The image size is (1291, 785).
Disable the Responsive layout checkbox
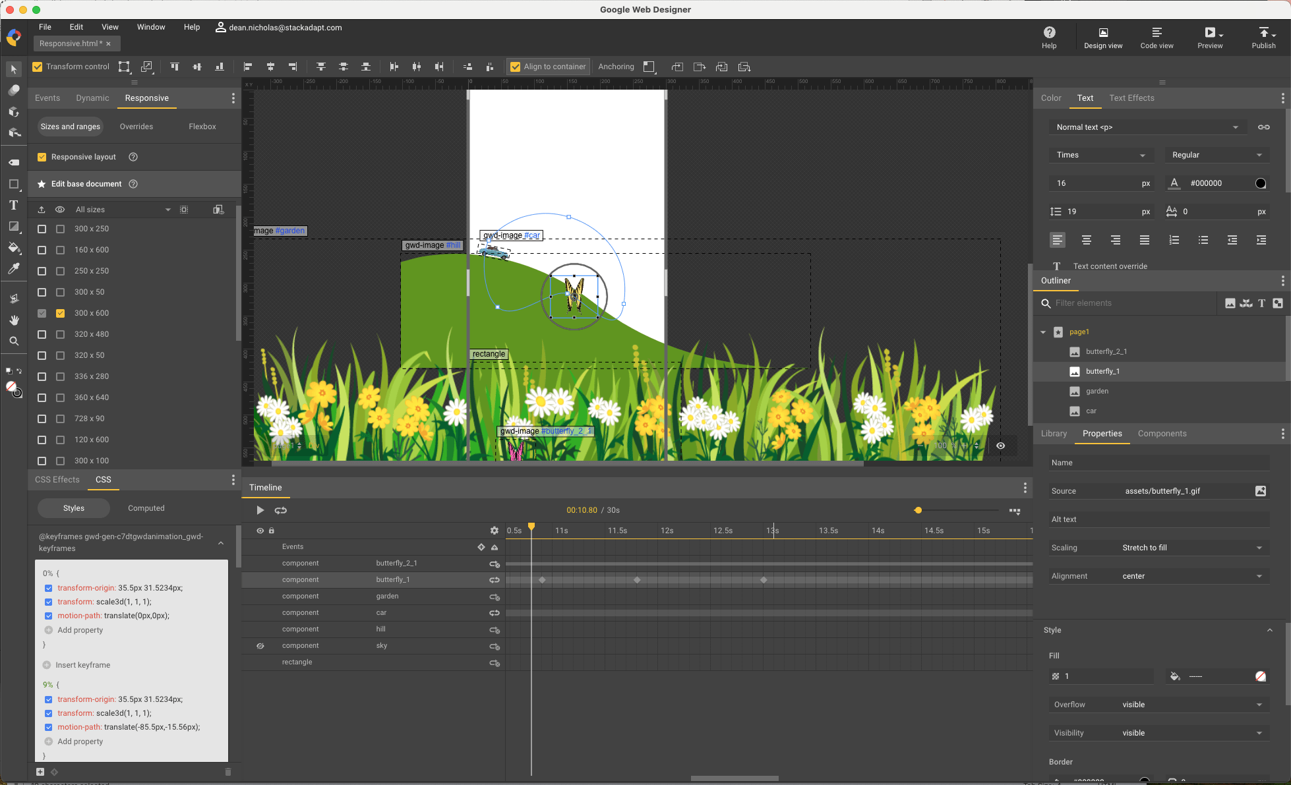[x=42, y=157]
